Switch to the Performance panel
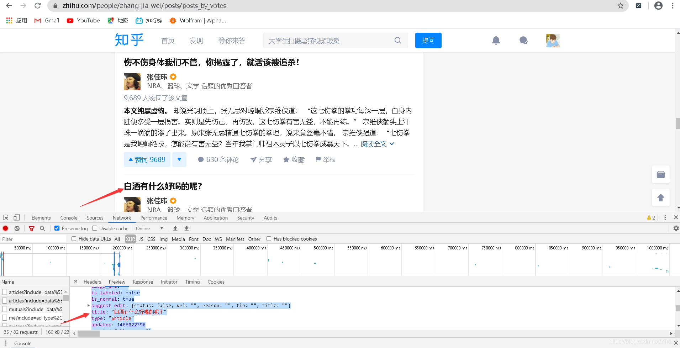This screenshot has height=348, width=680. click(154, 218)
